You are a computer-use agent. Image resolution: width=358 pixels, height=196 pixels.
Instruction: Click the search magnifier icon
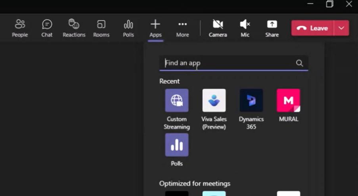pos(299,63)
